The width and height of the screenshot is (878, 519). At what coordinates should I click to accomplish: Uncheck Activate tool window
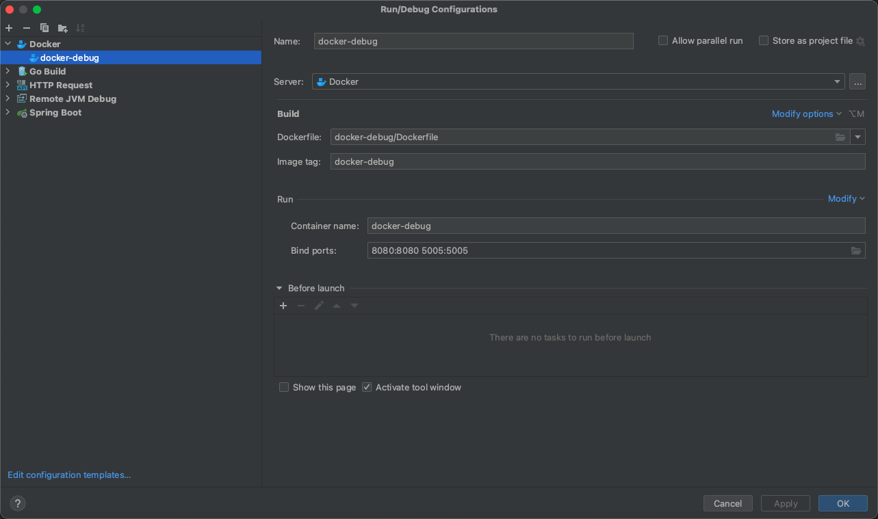pyautogui.click(x=367, y=388)
